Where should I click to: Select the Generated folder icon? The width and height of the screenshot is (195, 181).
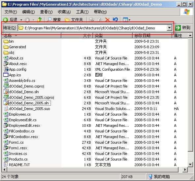tap(6, 47)
